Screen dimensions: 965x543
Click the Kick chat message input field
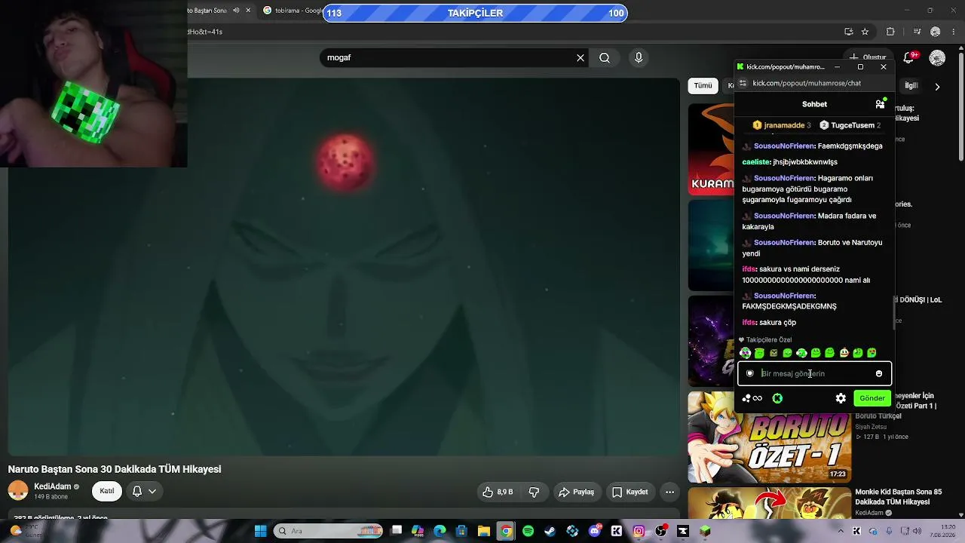coord(814,373)
